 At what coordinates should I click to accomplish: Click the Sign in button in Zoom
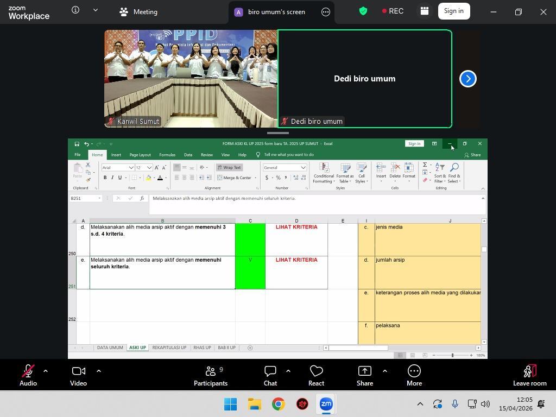[453, 11]
